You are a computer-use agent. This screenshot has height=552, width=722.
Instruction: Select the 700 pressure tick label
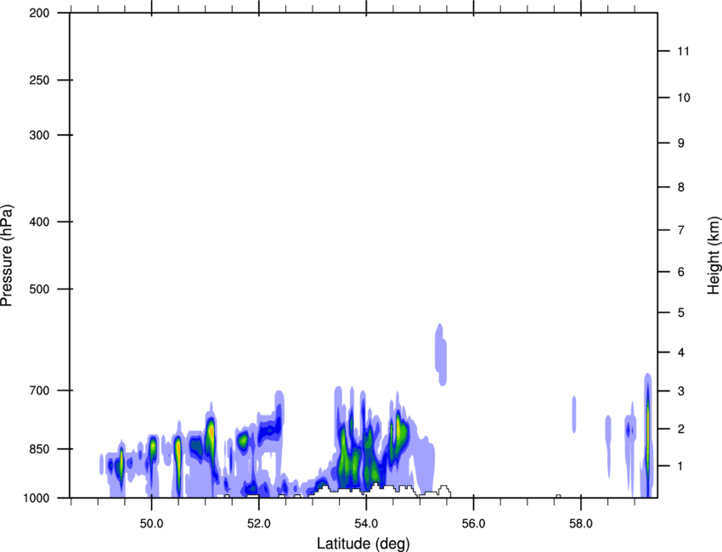pos(39,391)
